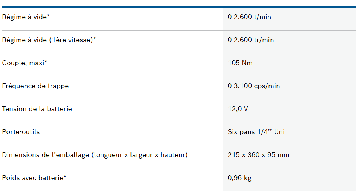Select the '0-3.100 cps/min' value
This screenshot has width=359, height=194.
(x=254, y=86)
